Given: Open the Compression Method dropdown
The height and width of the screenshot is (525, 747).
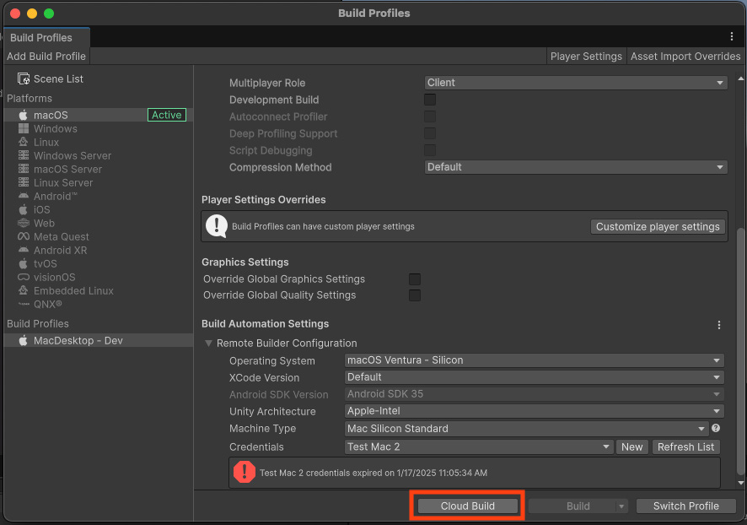Looking at the screenshot, I should click(x=576, y=167).
